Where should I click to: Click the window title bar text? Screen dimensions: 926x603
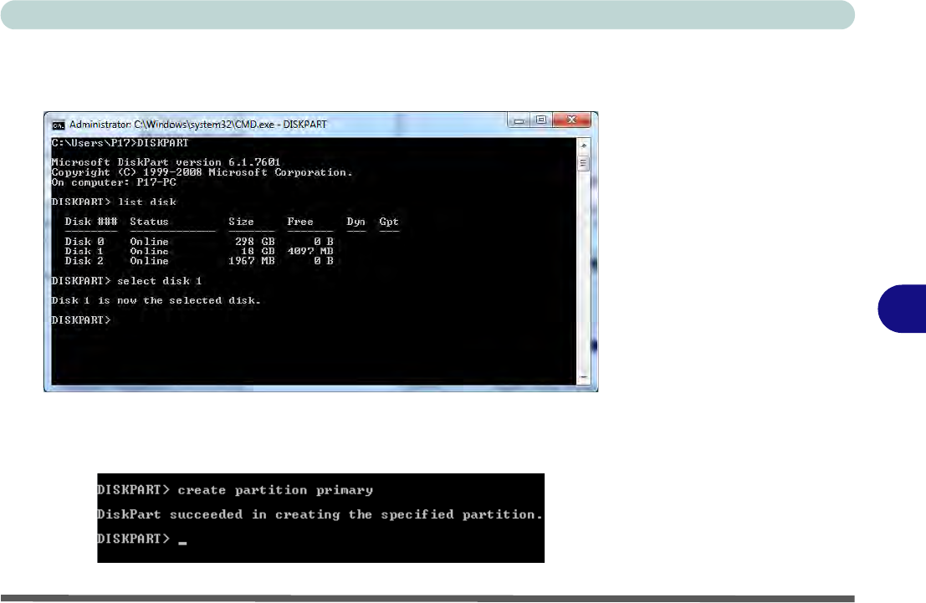pos(197,124)
